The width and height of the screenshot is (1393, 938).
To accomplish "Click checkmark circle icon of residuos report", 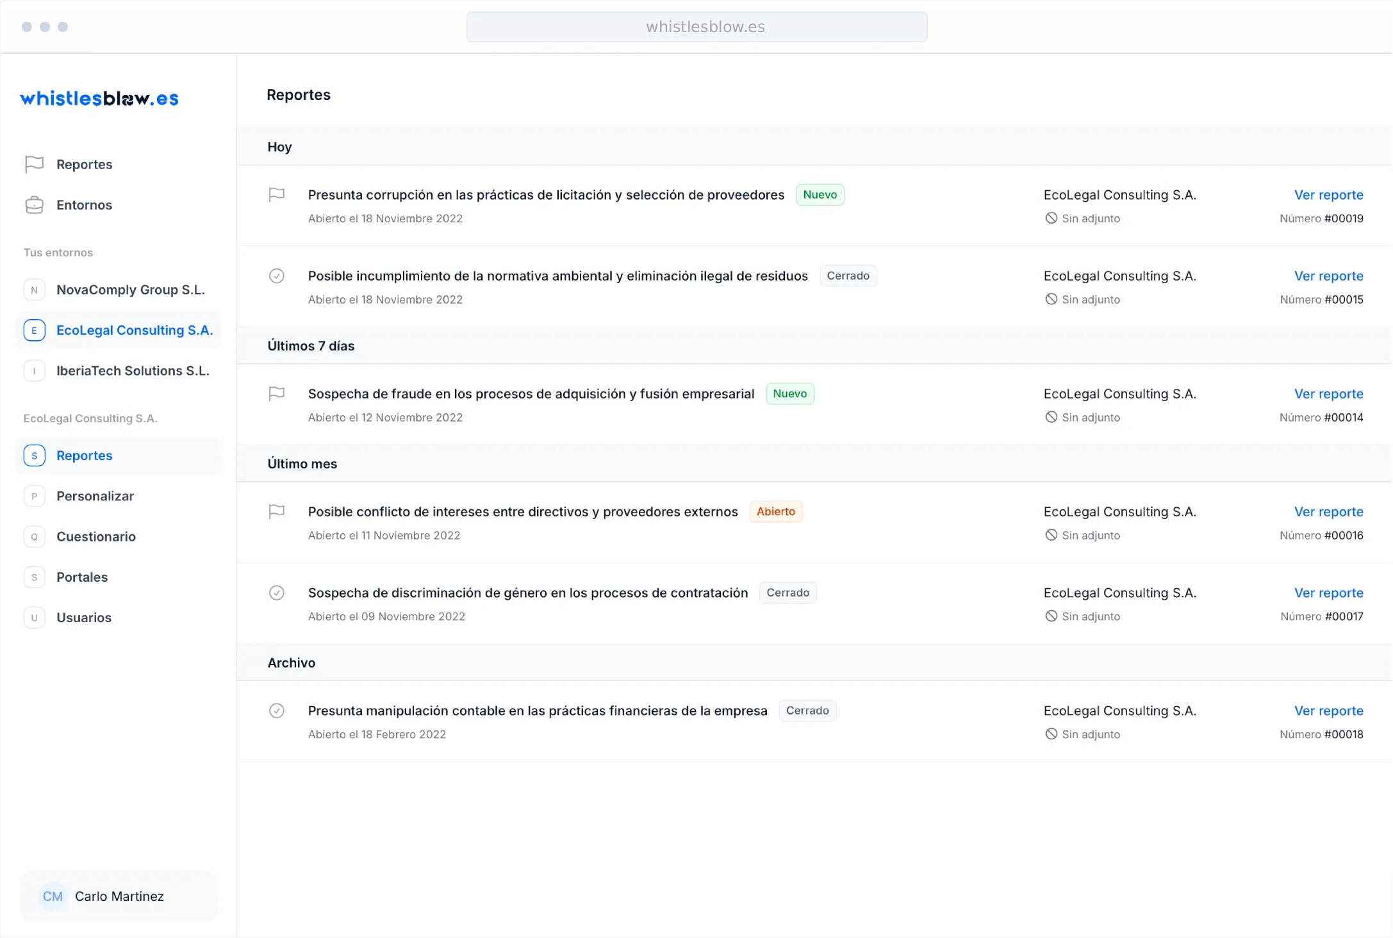I will tap(276, 276).
